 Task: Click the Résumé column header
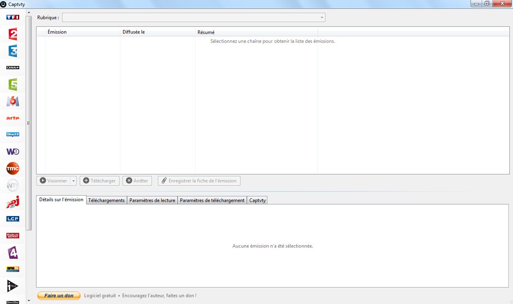(256, 32)
